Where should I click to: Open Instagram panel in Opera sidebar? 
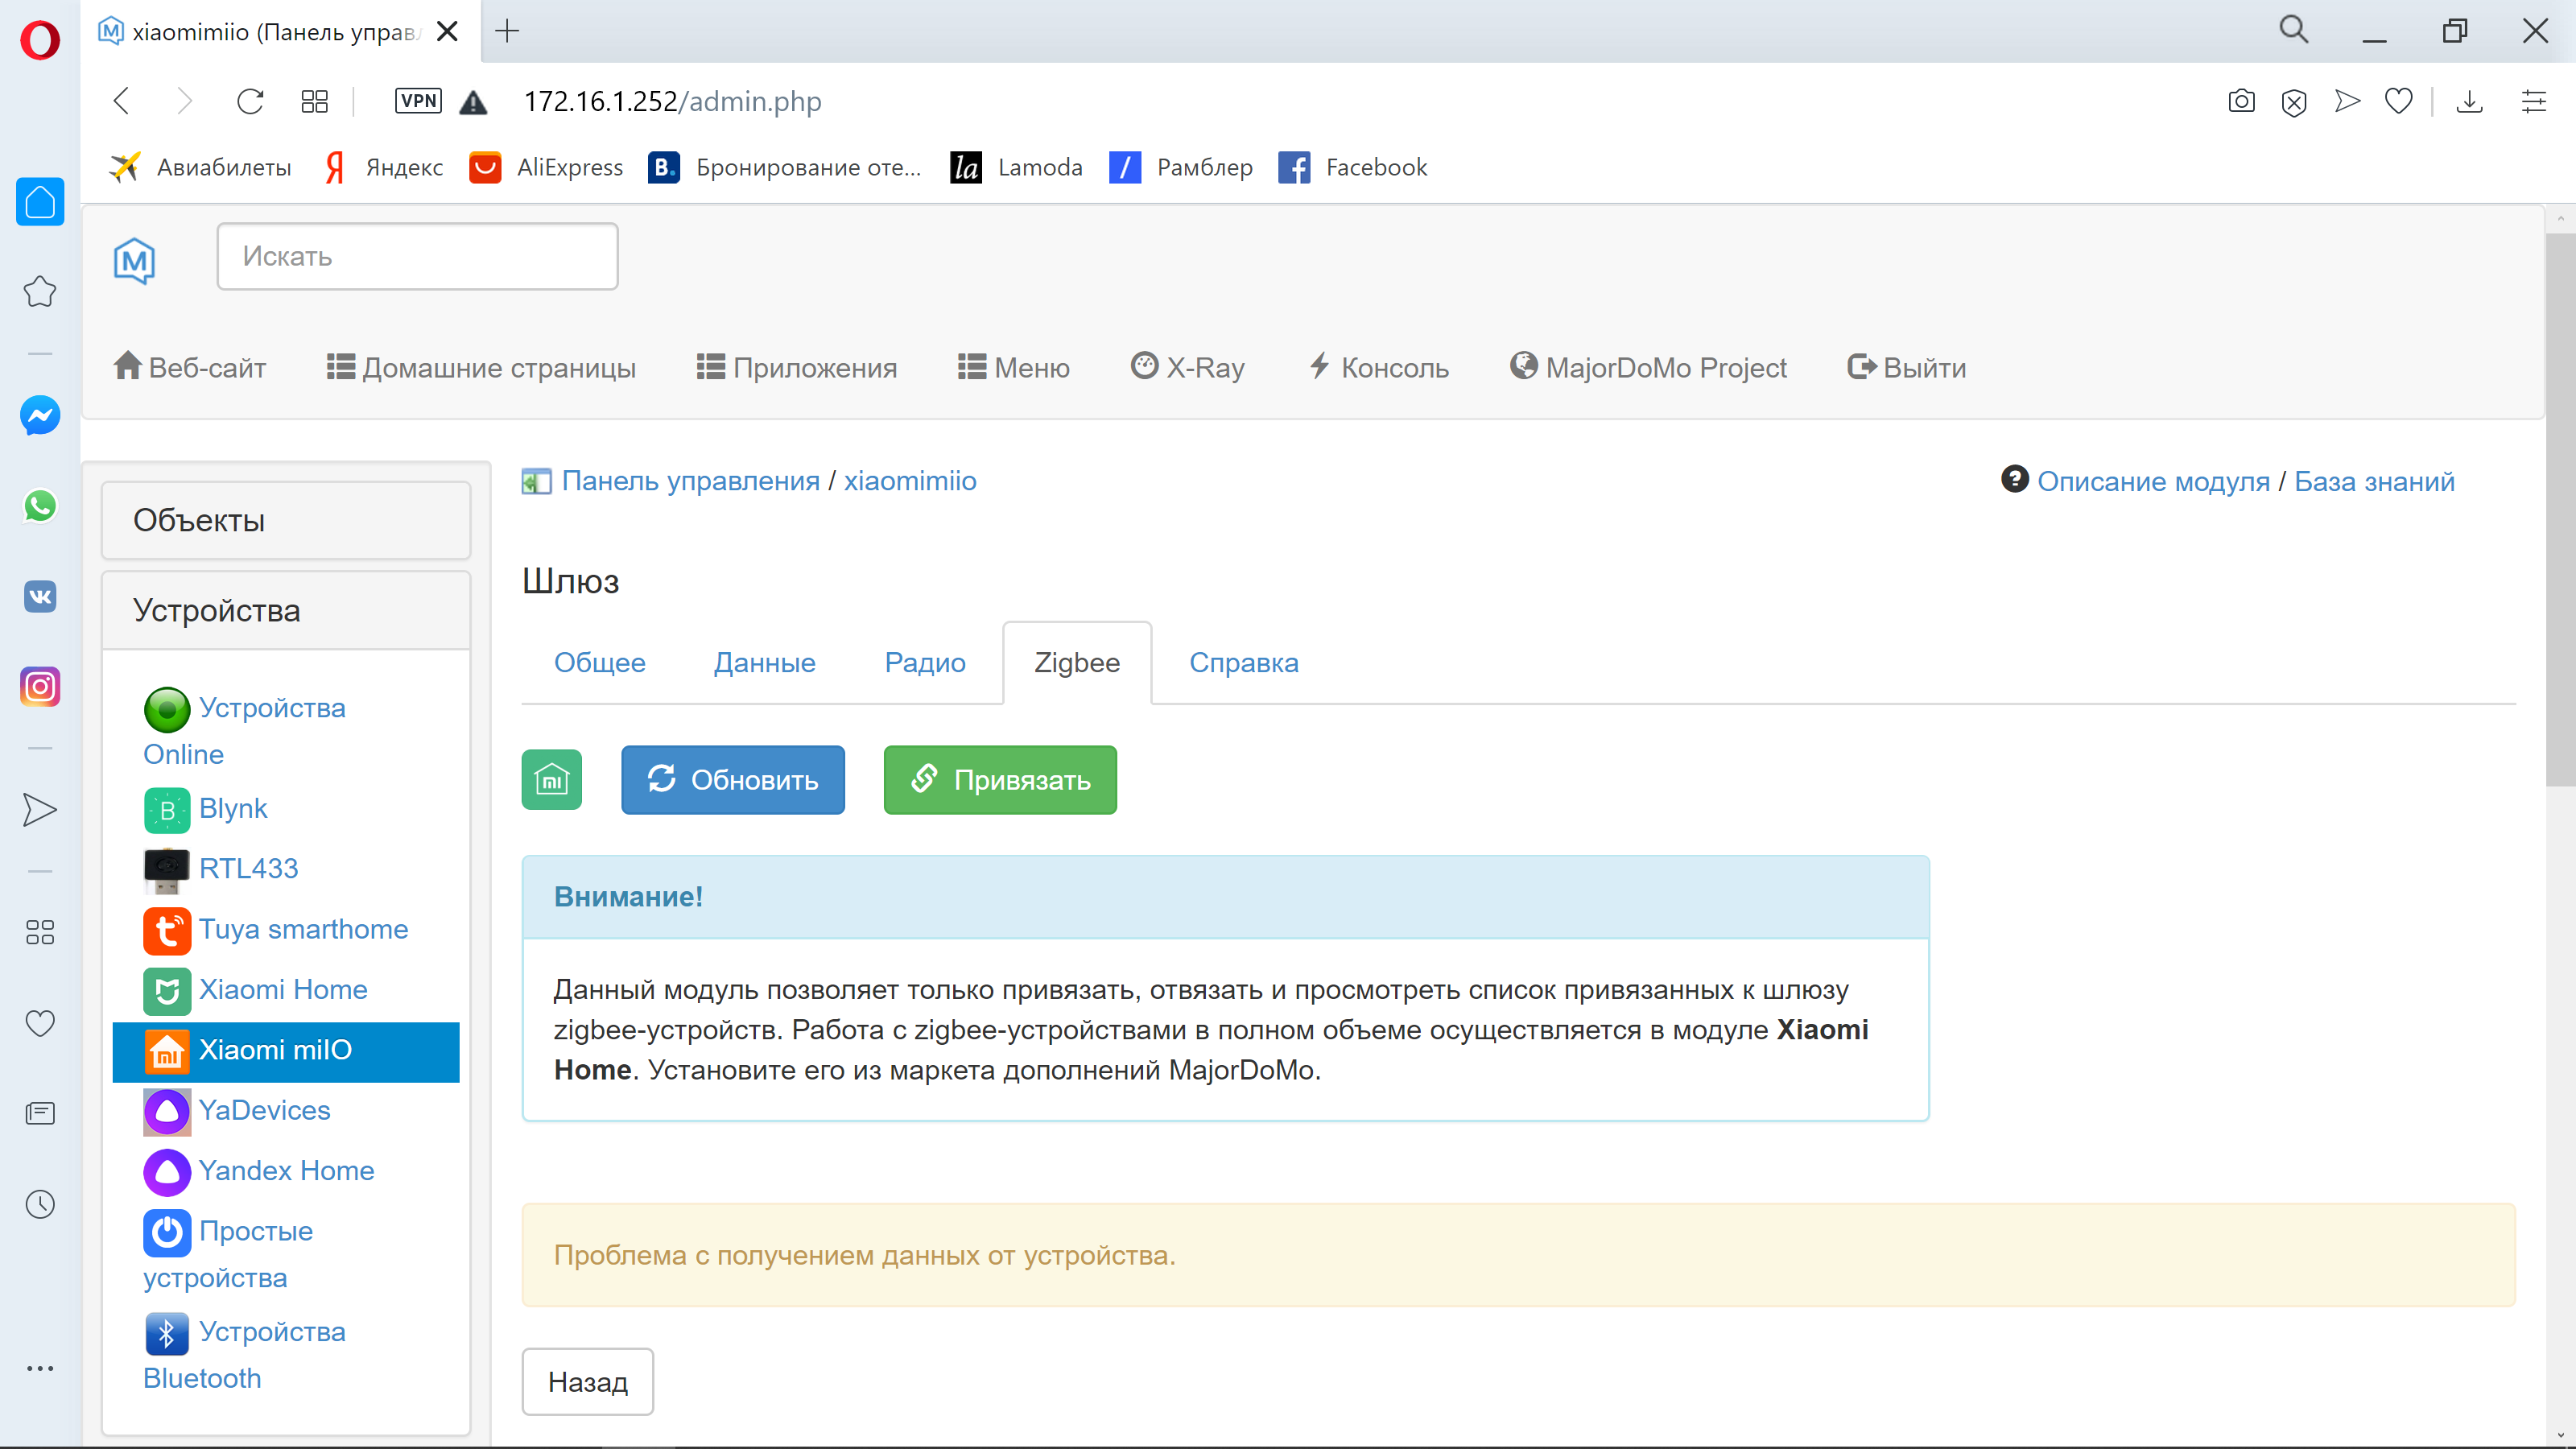pyautogui.click(x=40, y=687)
